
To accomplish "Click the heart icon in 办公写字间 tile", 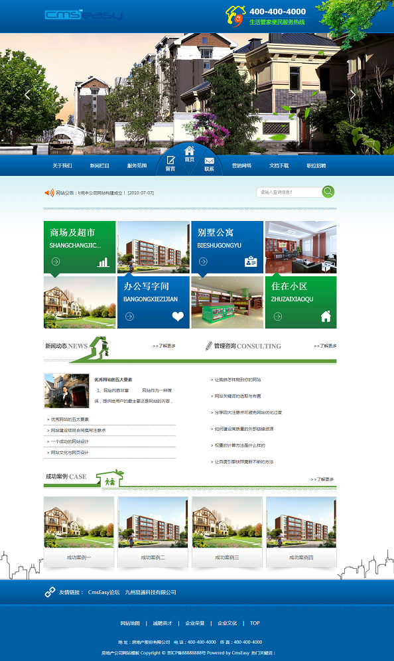I will tap(178, 316).
